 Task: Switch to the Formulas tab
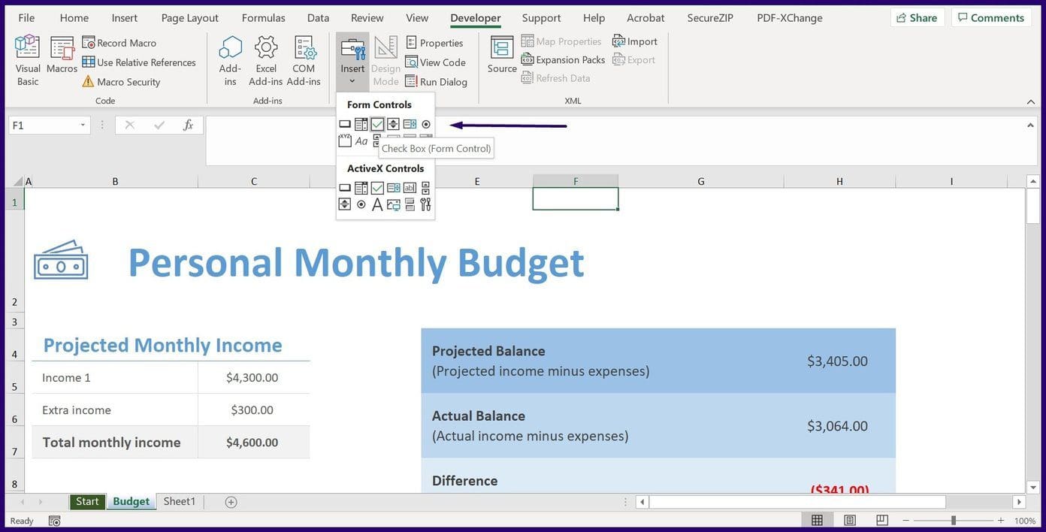pyautogui.click(x=263, y=18)
